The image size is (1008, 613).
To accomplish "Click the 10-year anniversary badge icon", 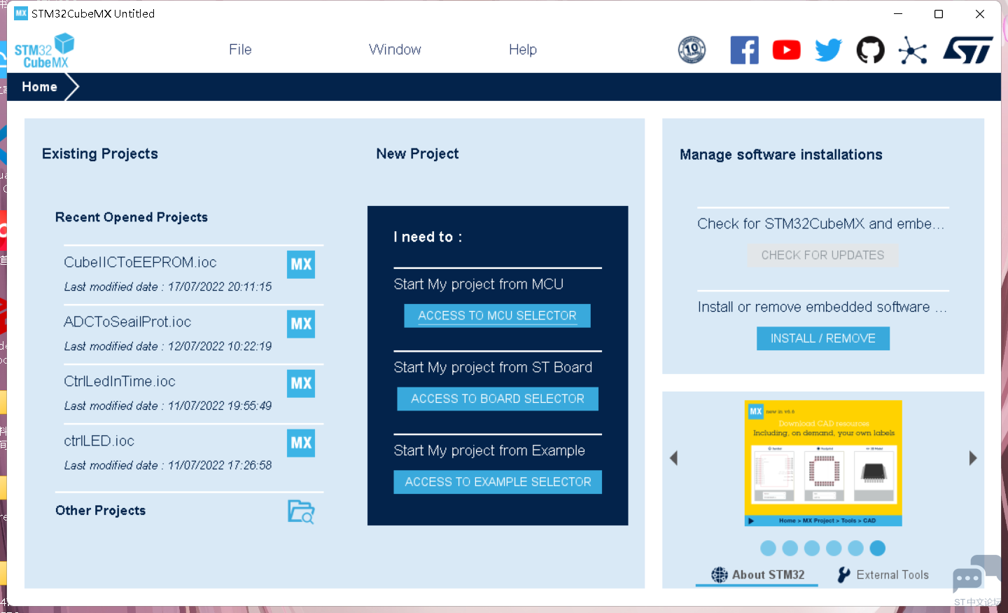I will (692, 50).
